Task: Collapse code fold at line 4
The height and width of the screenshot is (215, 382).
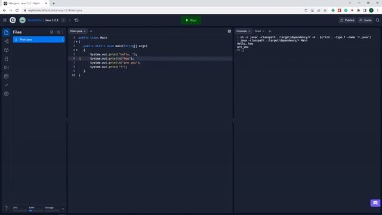Action: 77,50
